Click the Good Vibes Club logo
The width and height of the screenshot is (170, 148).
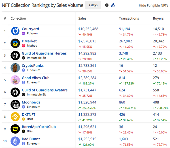click(x=15, y=80)
